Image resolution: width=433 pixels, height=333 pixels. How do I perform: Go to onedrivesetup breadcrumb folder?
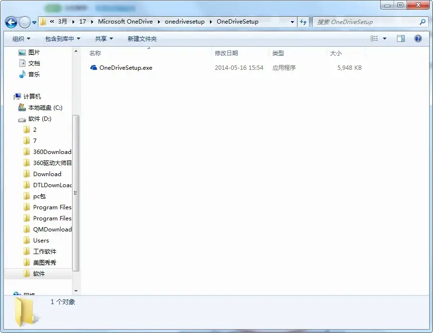pos(185,22)
